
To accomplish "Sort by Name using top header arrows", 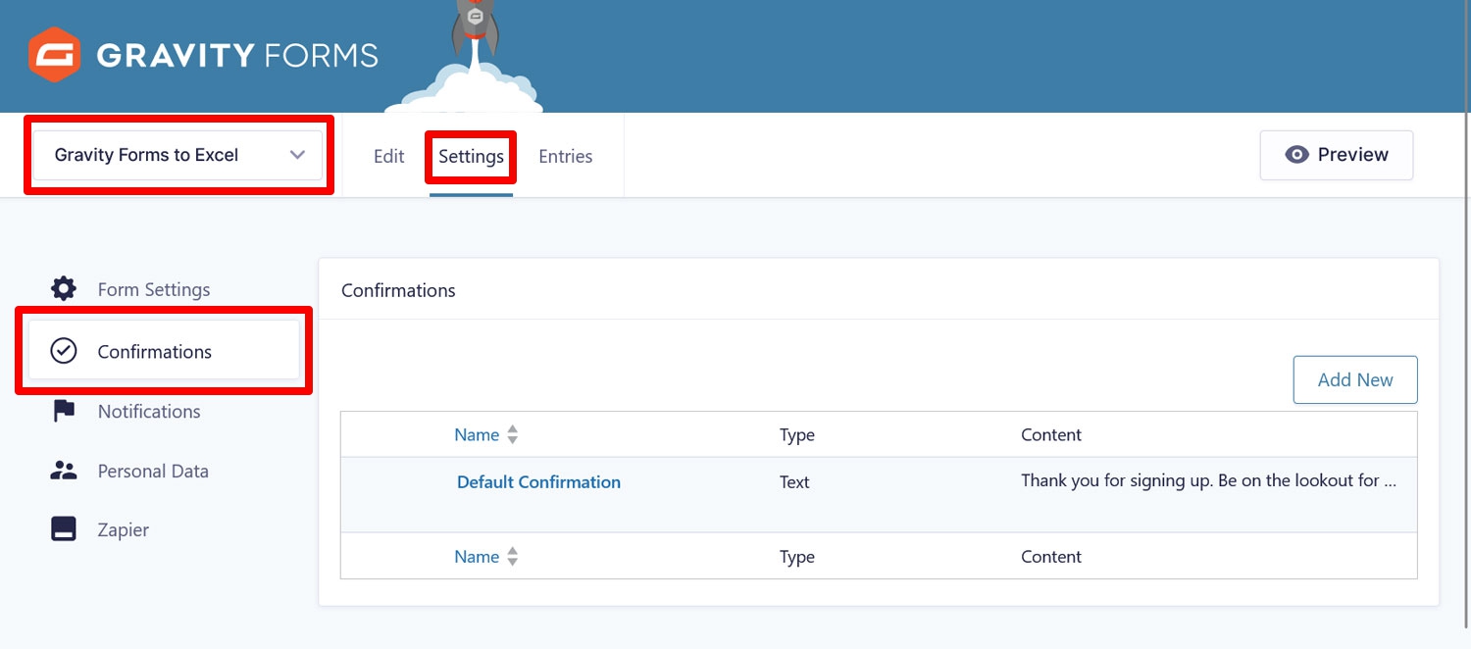I will point(512,434).
